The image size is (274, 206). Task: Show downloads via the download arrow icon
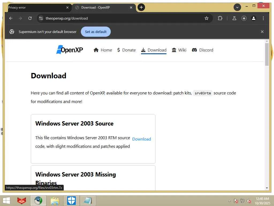[x=244, y=18]
